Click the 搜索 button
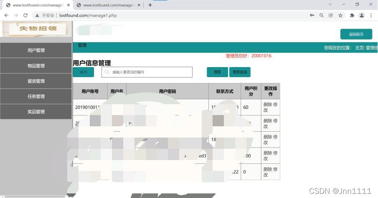Image resolution: width=378 pixels, height=198 pixels. (x=217, y=72)
